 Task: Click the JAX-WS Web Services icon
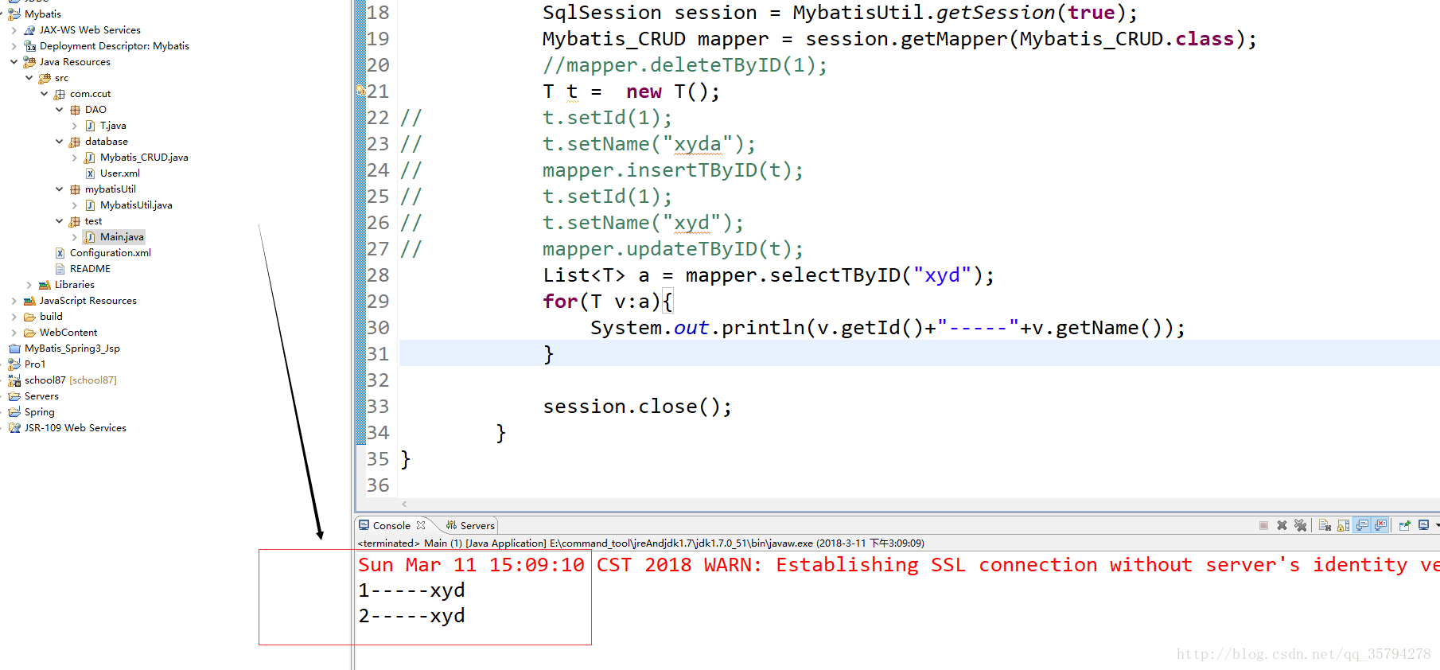point(29,30)
